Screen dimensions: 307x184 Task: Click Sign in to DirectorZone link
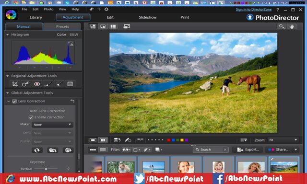pyautogui.click(x=254, y=10)
